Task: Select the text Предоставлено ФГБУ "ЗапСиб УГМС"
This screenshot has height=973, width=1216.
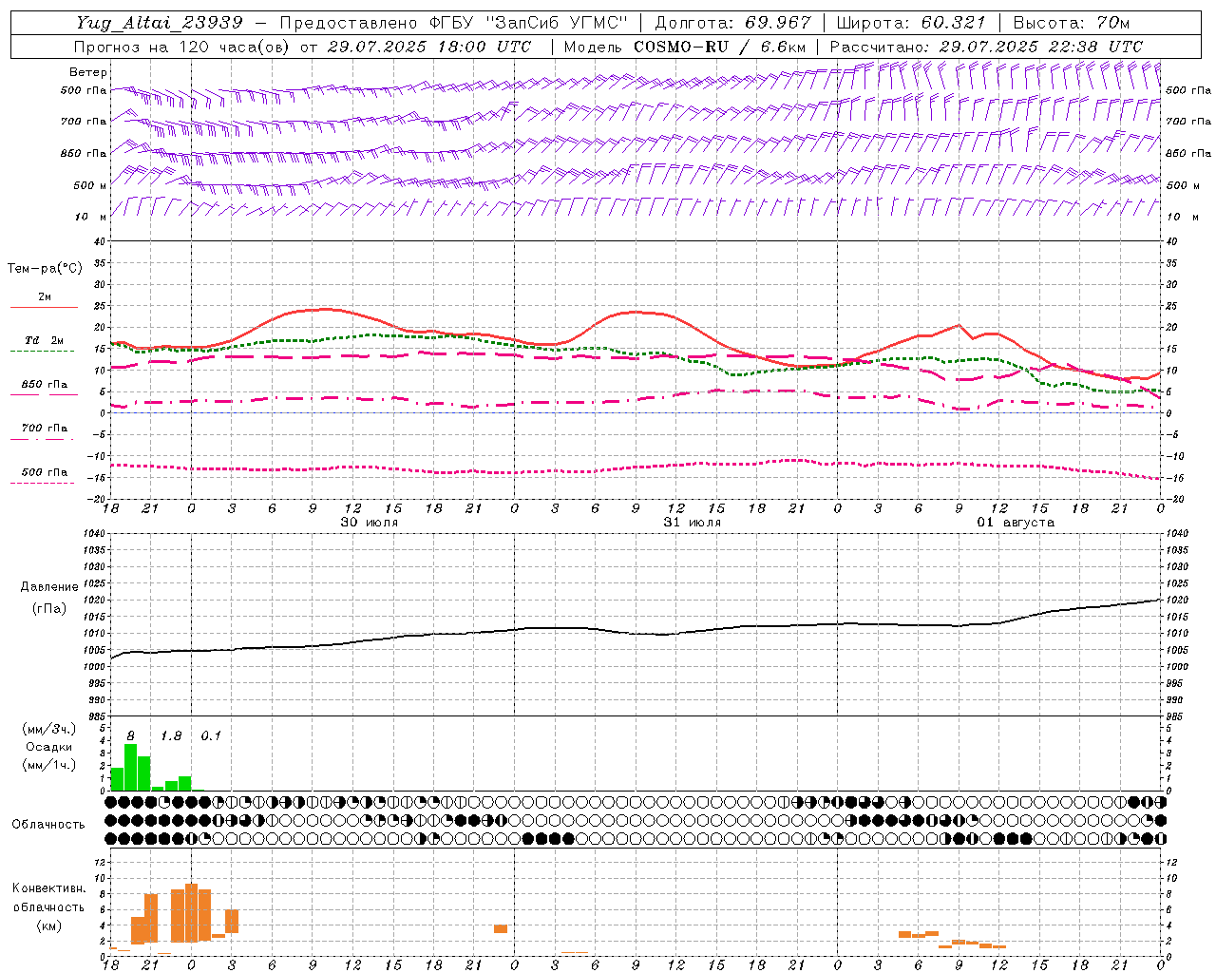Action: coord(454,23)
